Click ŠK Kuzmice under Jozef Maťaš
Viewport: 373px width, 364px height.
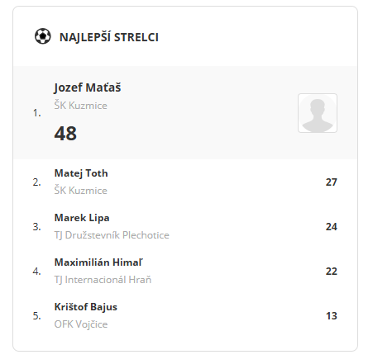[x=80, y=106]
